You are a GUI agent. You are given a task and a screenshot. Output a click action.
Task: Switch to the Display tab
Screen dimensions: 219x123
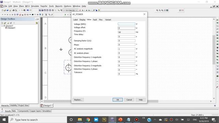[x=82, y=20]
